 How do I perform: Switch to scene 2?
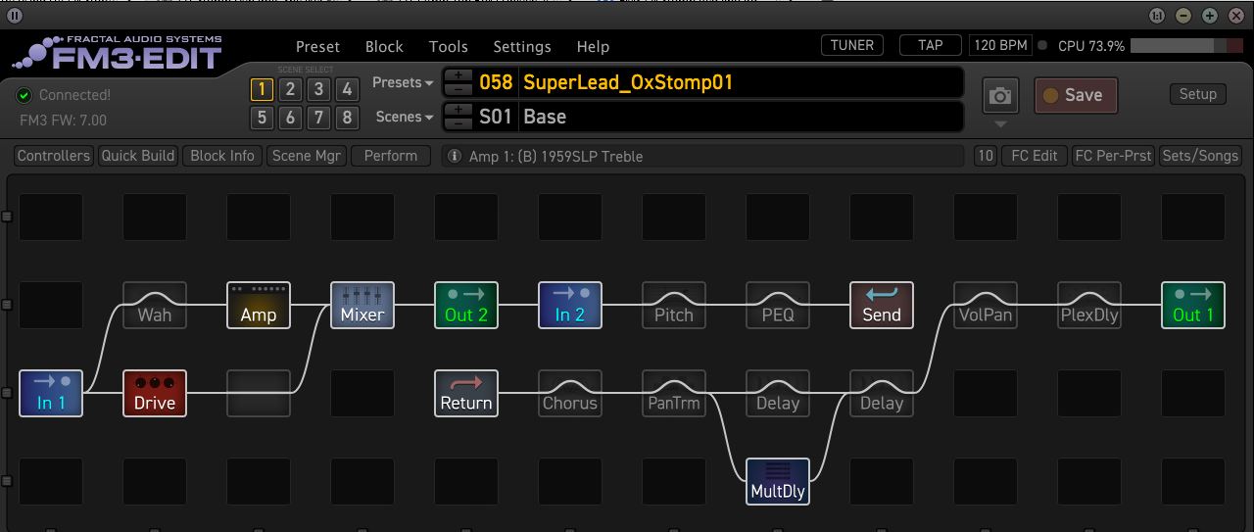pos(290,90)
